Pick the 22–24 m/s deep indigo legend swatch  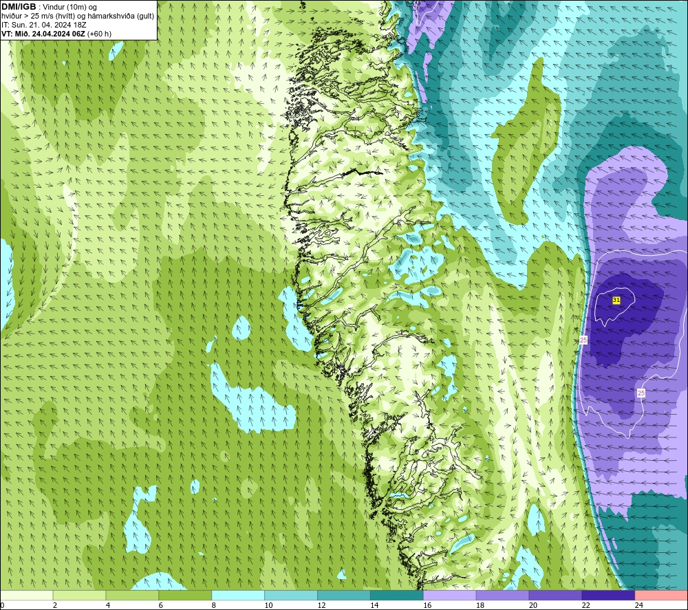pos(608,596)
